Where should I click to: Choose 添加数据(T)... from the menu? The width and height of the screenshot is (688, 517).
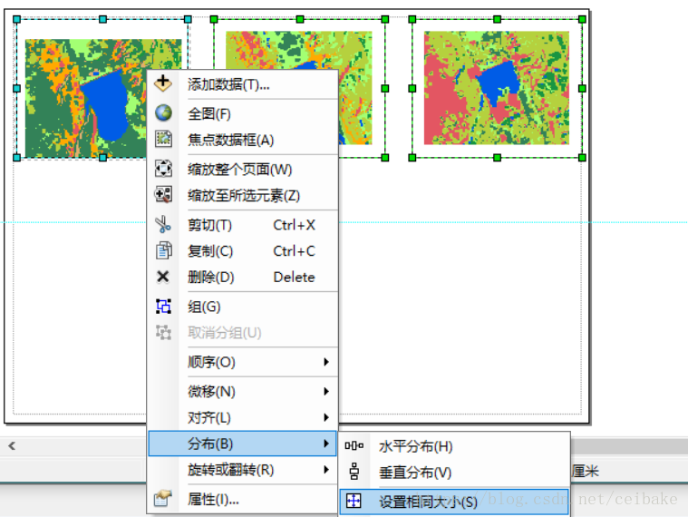point(243,84)
